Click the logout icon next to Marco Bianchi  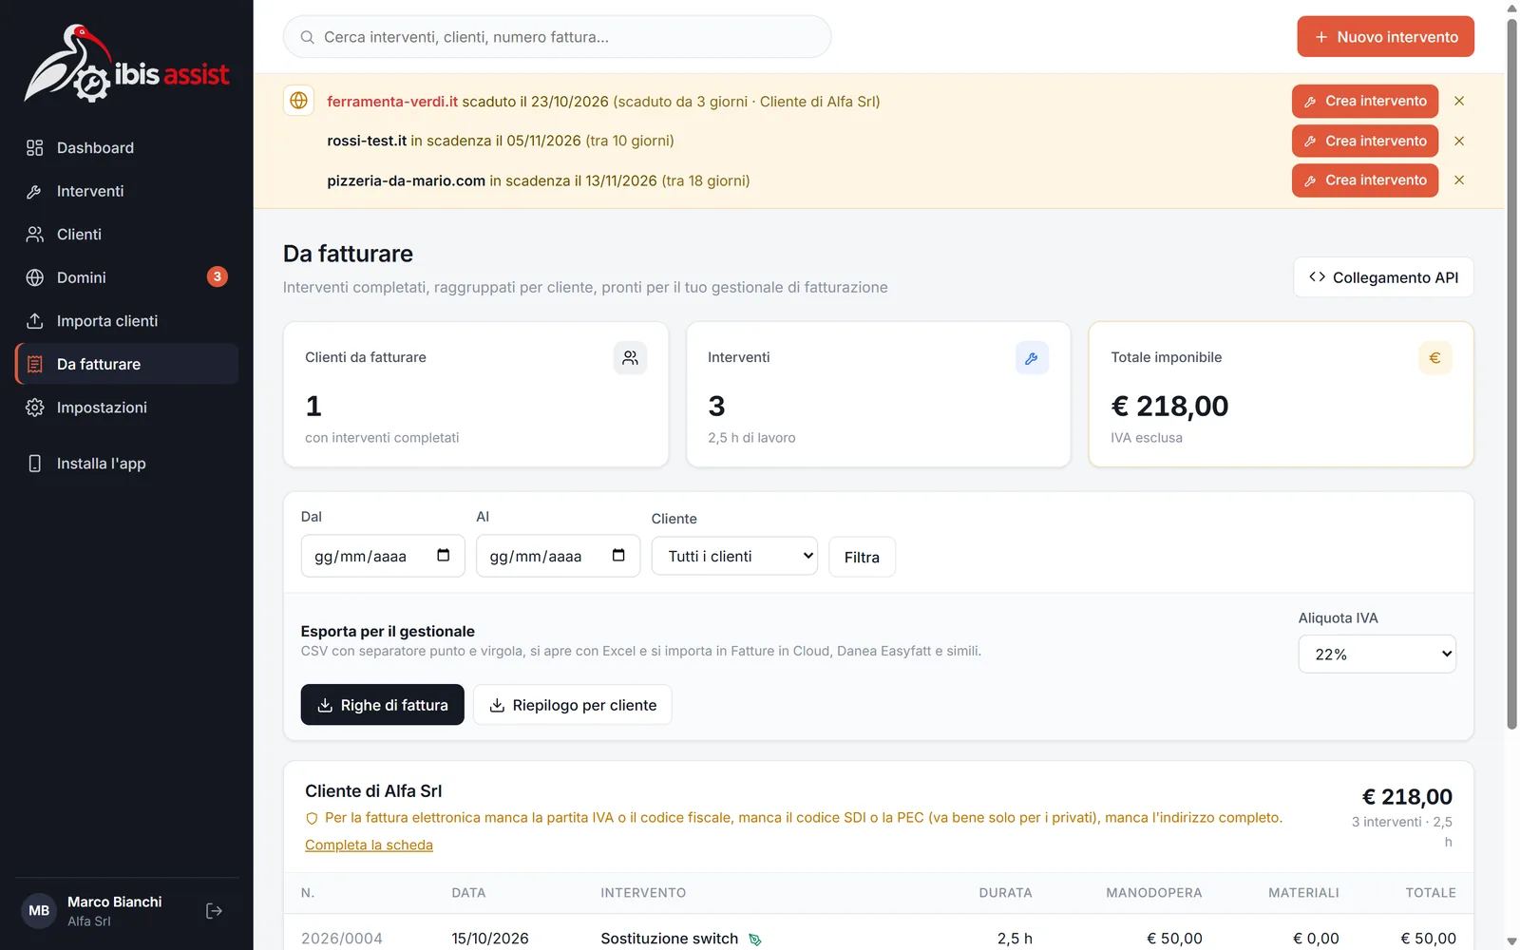pyautogui.click(x=215, y=911)
